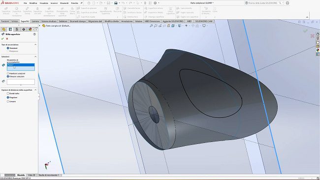The height and width of the screenshot is (180, 320).
Task: Click the Save icon in top toolbar
Action: 108,3
